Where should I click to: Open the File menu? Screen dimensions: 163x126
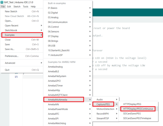pyautogui.click(x=3, y=7)
